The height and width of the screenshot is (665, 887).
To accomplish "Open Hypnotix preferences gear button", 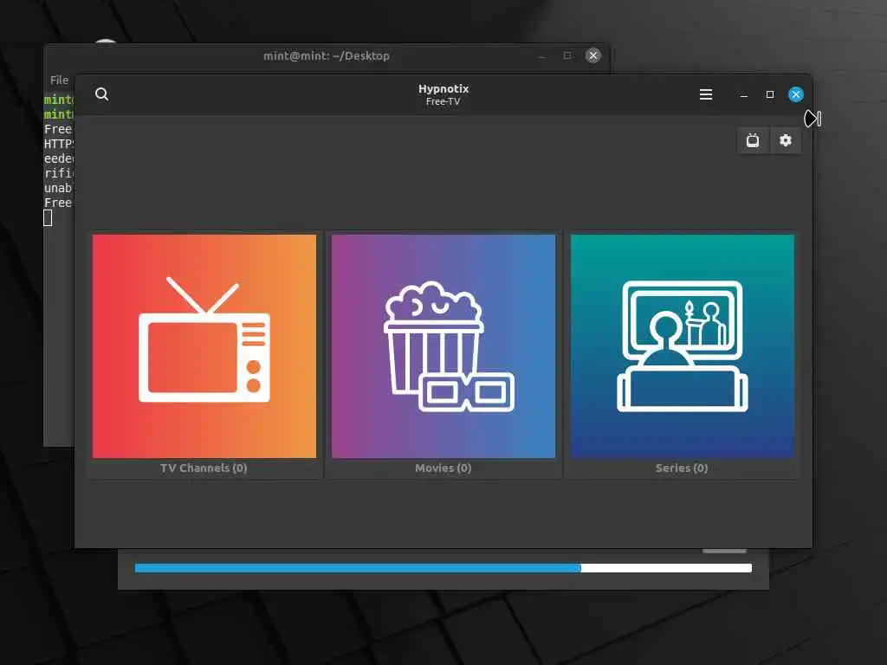I will coord(785,140).
